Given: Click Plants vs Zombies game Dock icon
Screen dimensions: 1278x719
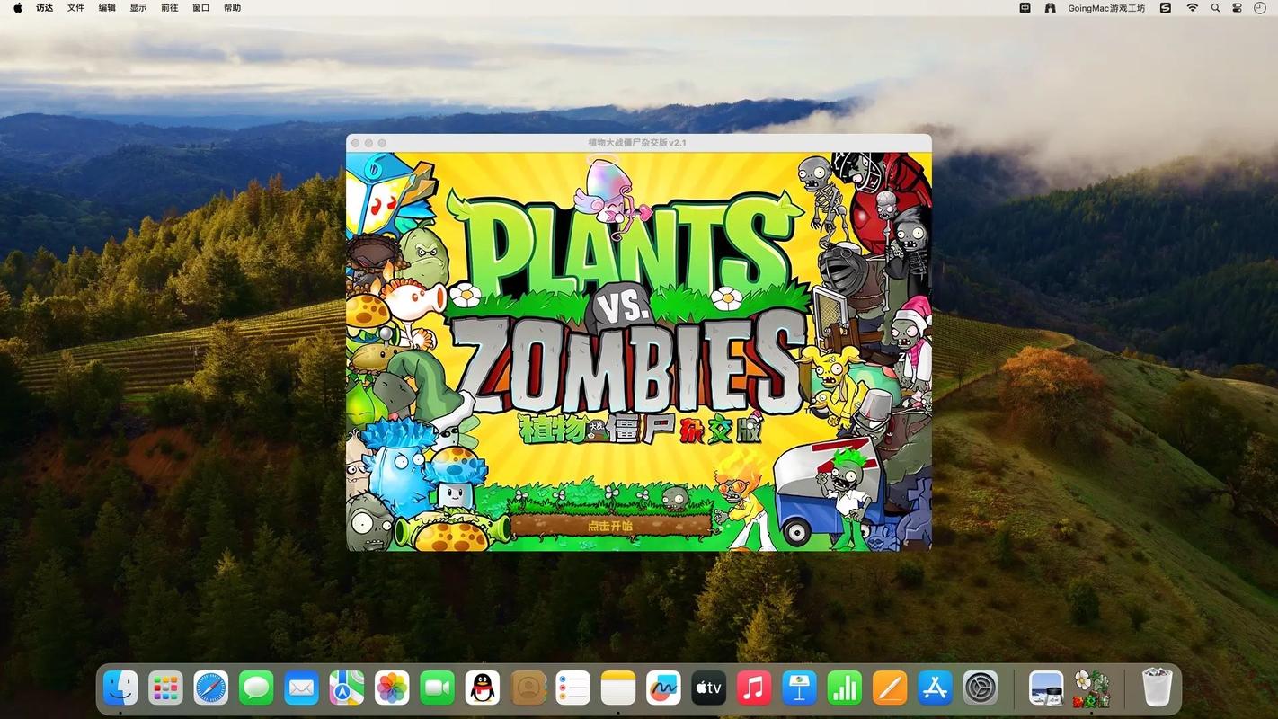Looking at the screenshot, I should tap(1091, 688).
